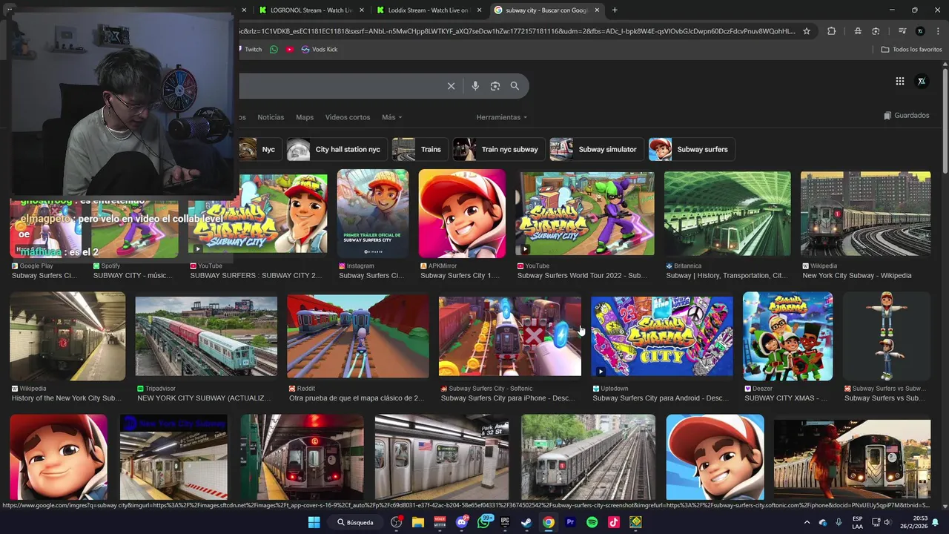The width and height of the screenshot is (949, 534).
Task: Open the Softonic Subway Surfers City iPhone image
Action: tap(510, 336)
